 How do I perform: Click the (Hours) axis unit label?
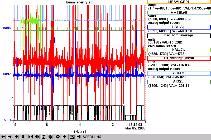(80, 132)
